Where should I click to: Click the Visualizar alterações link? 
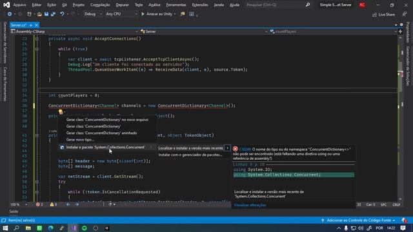click(250, 205)
